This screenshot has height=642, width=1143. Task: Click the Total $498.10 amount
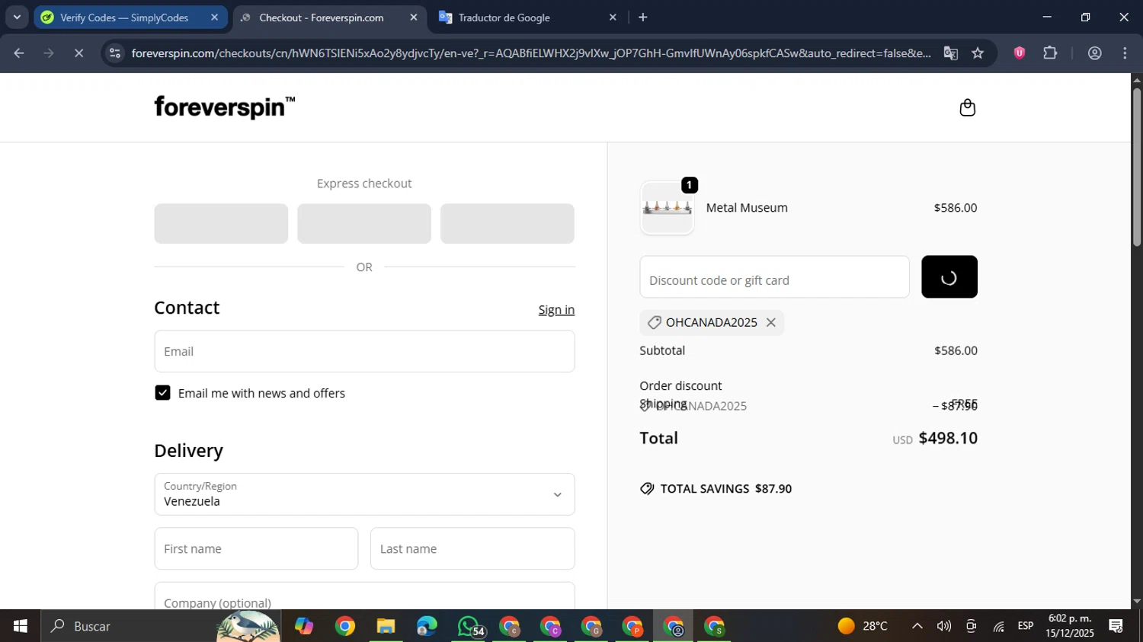coord(948,438)
